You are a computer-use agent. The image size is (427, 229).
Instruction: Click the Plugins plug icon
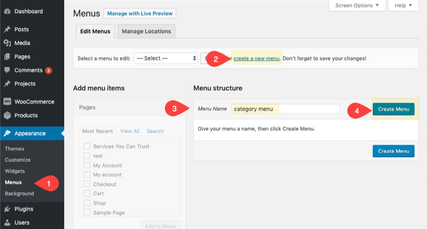7,209
